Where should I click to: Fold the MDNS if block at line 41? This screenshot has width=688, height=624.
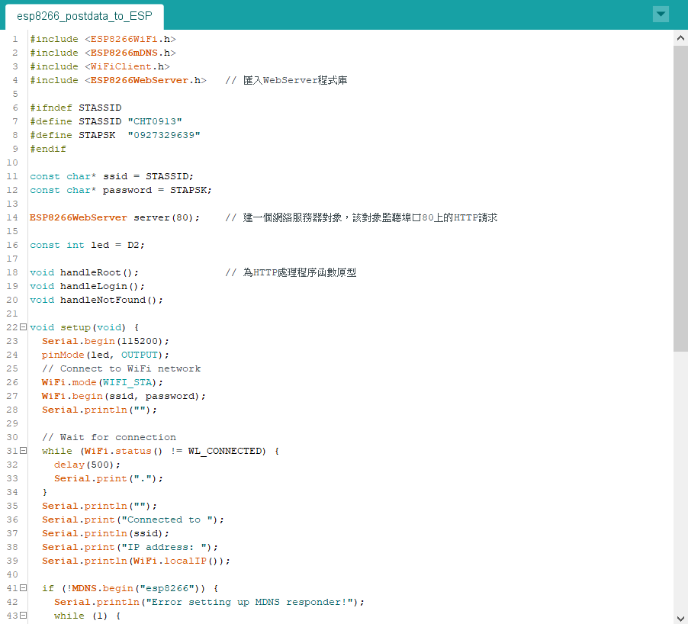pos(23,588)
